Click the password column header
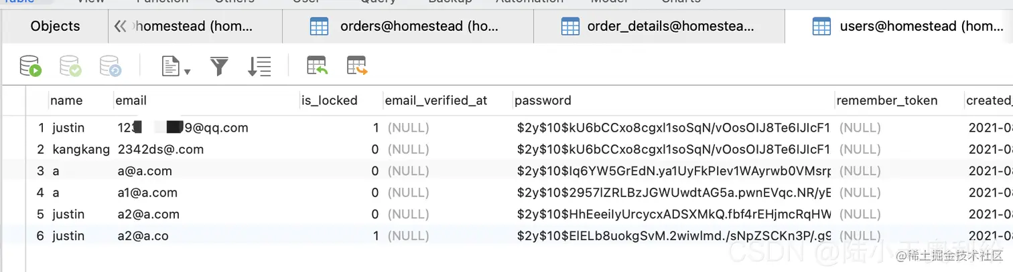This screenshot has width=1013, height=272. pos(543,100)
